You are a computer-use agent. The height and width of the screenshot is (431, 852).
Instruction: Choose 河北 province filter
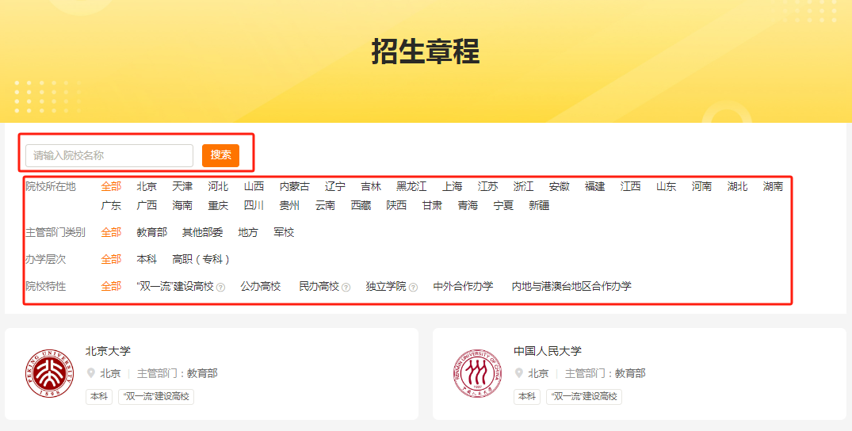tap(218, 186)
